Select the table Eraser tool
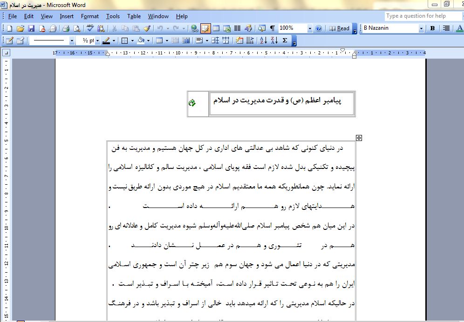464x322 pixels. (x=20, y=40)
